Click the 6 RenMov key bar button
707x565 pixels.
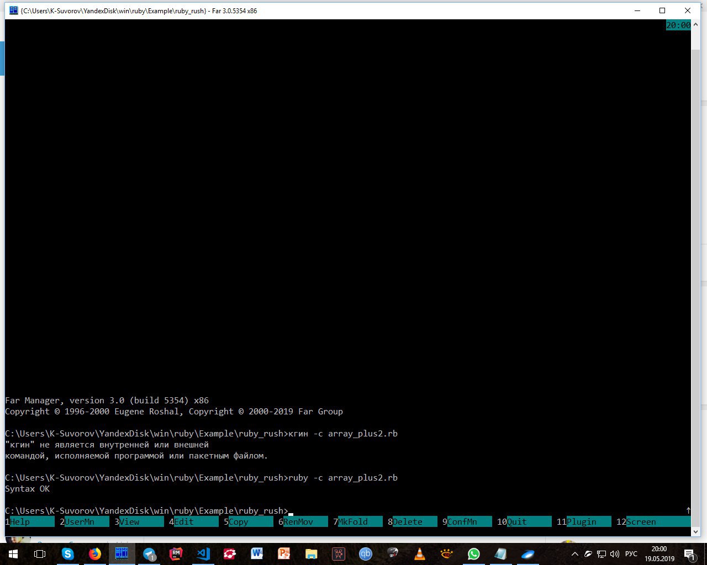tap(303, 522)
